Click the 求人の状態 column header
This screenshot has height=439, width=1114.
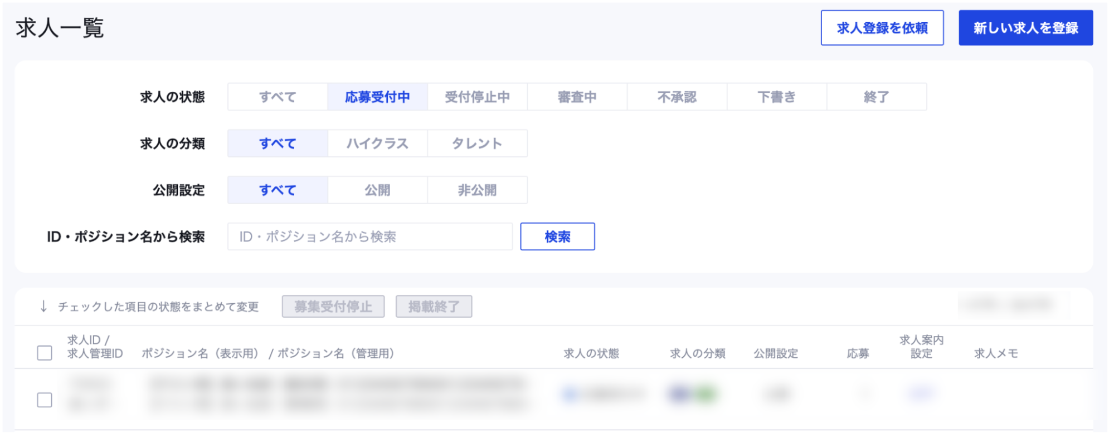[591, 353]
